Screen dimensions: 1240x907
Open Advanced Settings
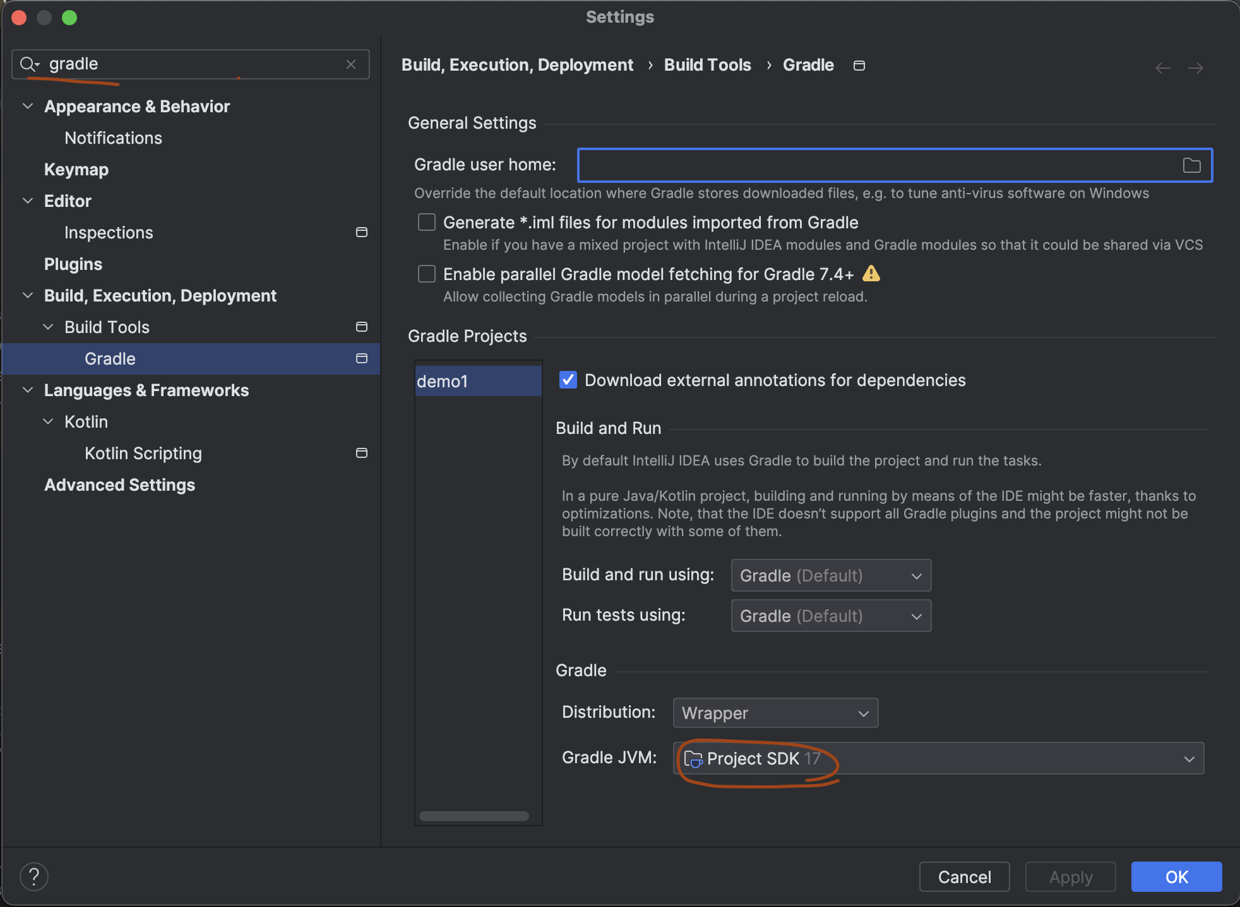coord(119,485)
